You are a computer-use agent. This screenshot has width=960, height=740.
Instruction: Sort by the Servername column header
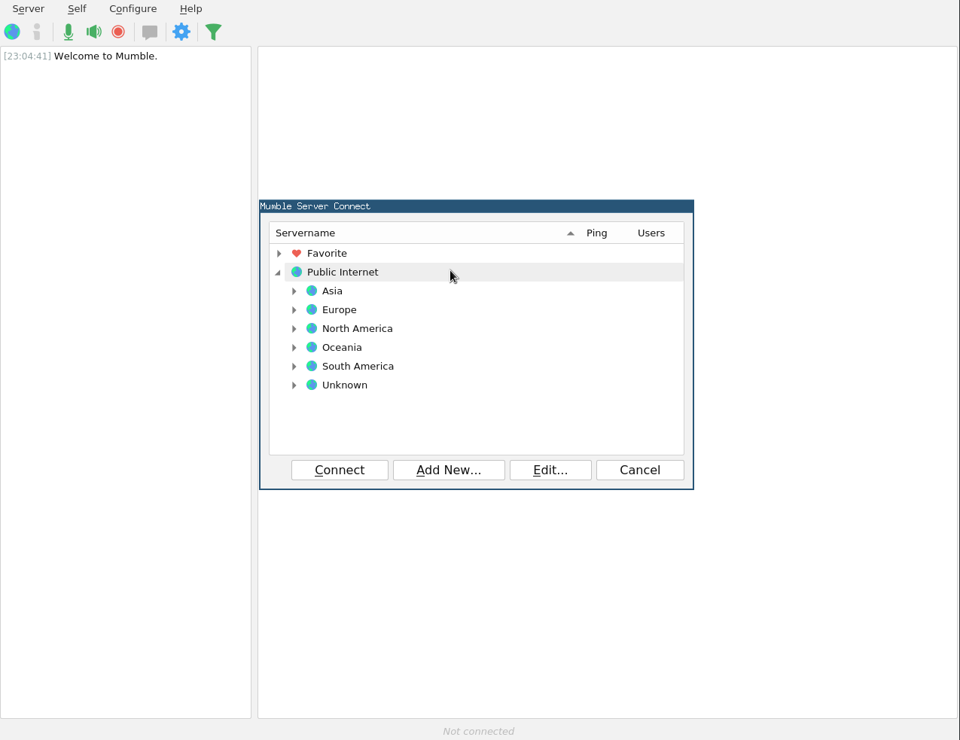coord(425,233)
